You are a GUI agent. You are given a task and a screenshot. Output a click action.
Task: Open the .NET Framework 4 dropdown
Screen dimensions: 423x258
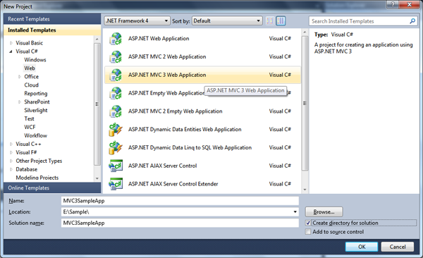click(137, 20)
